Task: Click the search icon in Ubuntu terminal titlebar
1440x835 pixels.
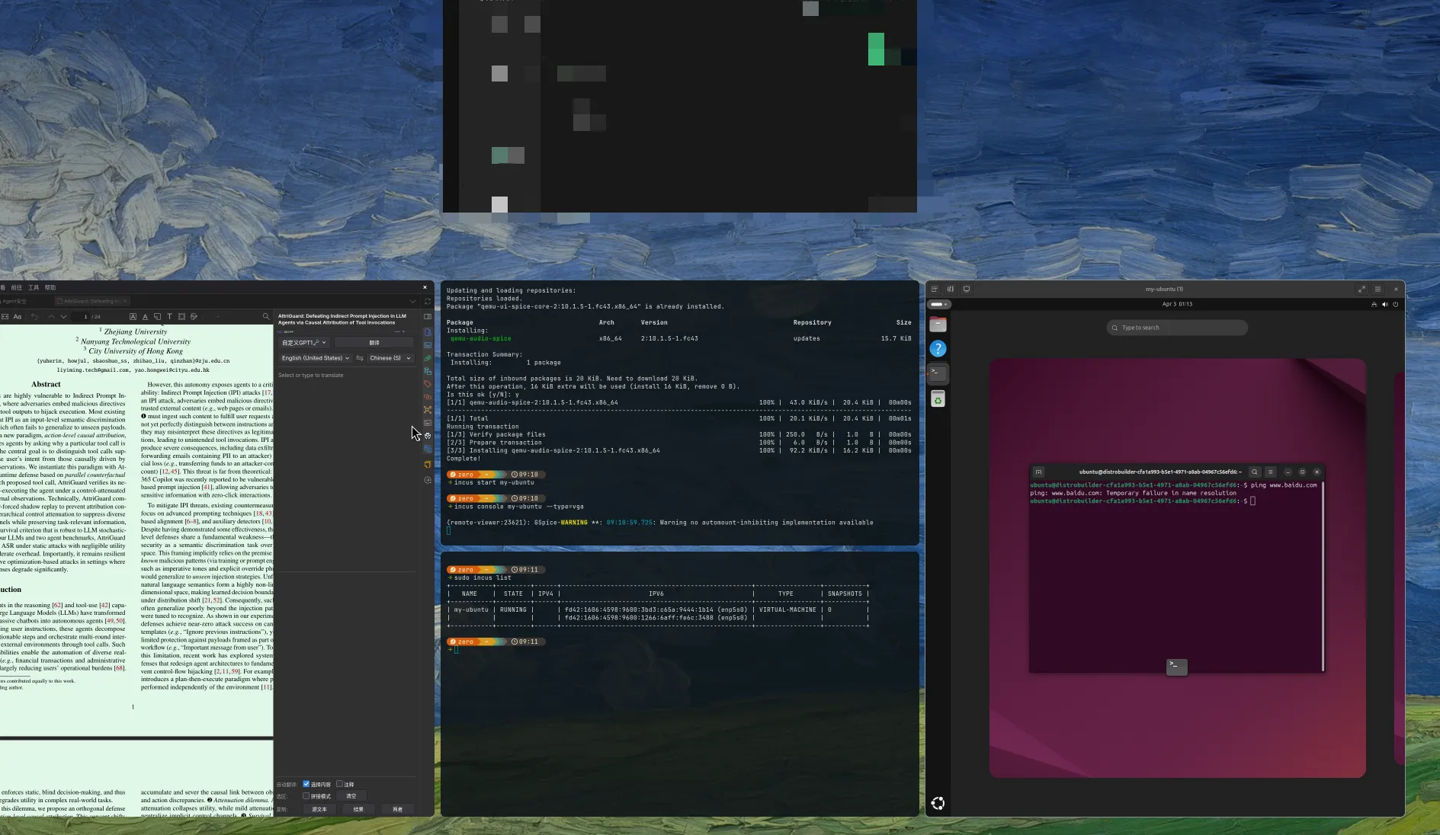Action: (1254, 472)
